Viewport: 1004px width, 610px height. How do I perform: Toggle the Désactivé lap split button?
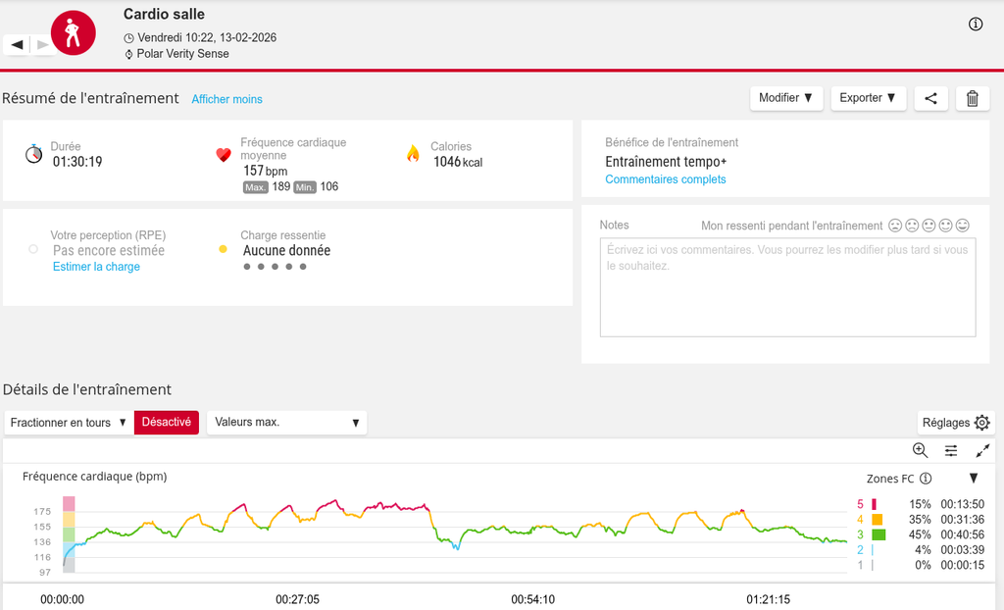[167, 423]
